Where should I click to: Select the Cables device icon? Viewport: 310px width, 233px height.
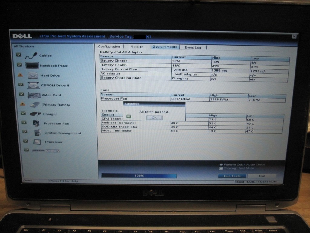tap(31, 56)
